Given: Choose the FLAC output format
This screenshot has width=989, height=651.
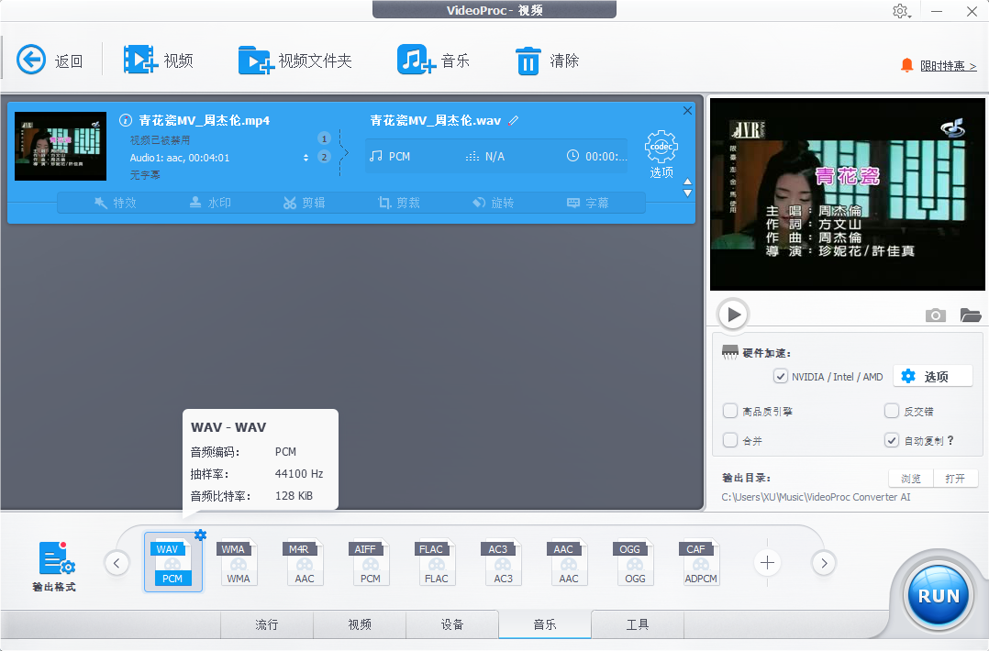Looking at the screenshot, I should [x=436, y=562].
